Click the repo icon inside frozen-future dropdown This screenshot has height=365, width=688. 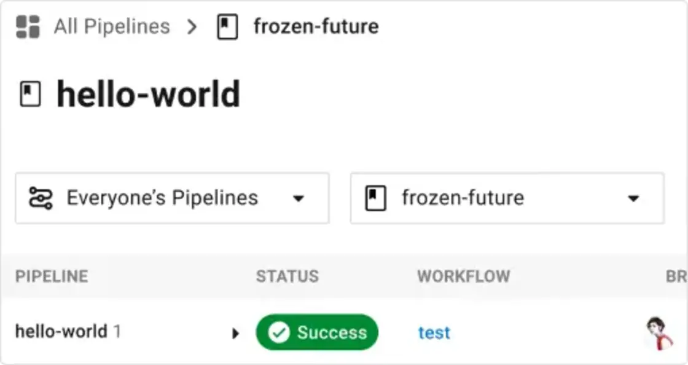pyautogui.click(x=375, y=198)
